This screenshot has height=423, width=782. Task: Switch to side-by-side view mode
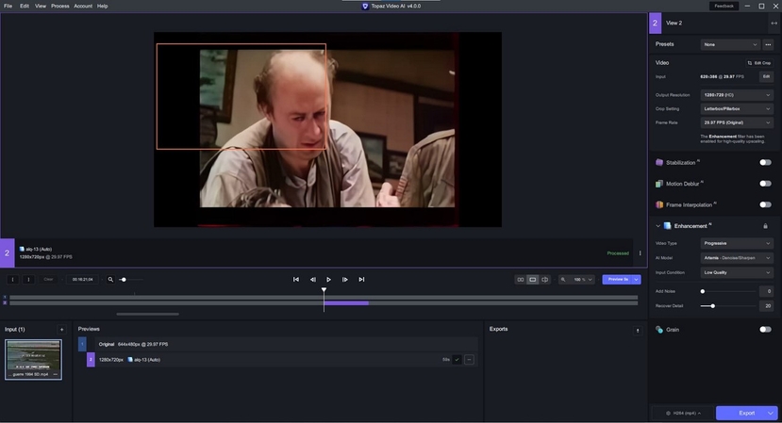[x=520, y=280]
